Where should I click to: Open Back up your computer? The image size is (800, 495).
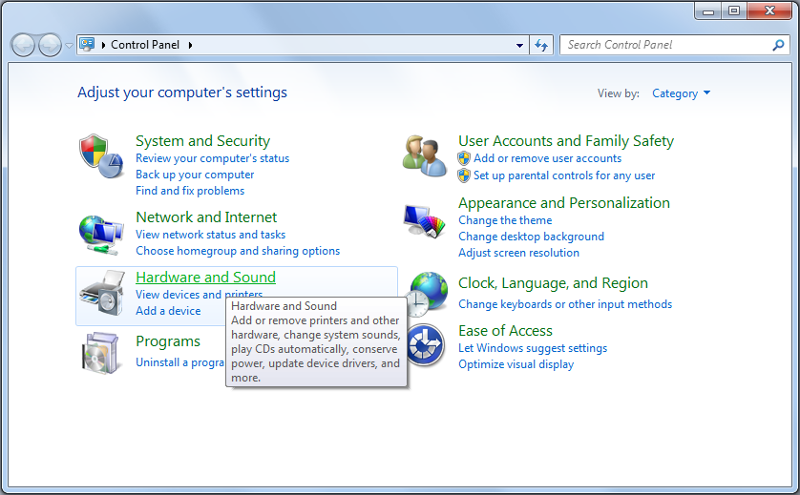click(195, 175)
